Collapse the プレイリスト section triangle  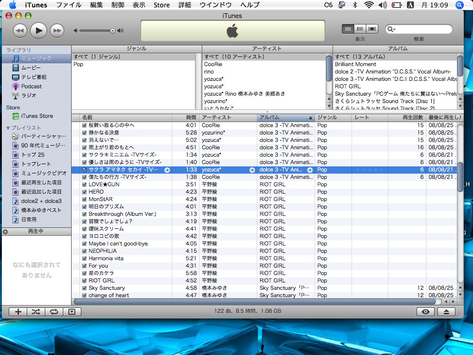[8, 128]
